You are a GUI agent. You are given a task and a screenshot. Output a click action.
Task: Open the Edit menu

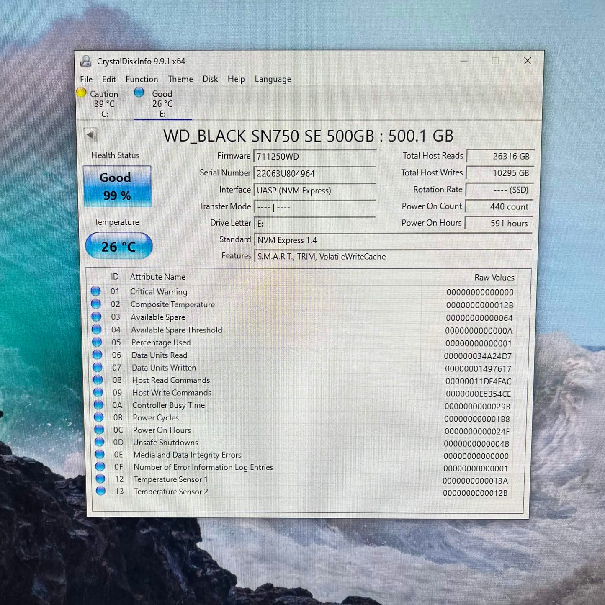(109, 79)
